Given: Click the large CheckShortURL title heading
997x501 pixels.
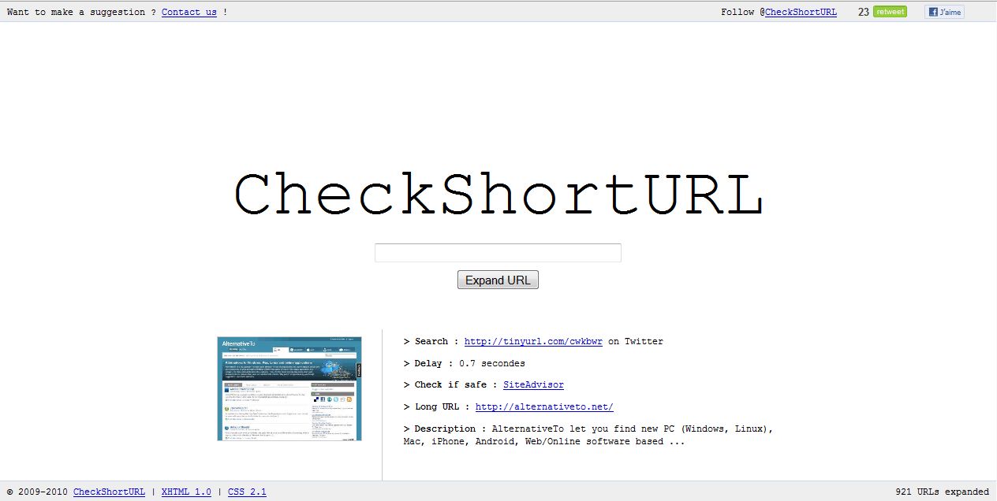Looking at the screenshot, I should [498, 191].
